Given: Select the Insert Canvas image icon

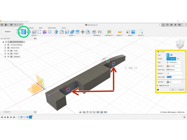Looking at the screenshot, I should (133, 32).
